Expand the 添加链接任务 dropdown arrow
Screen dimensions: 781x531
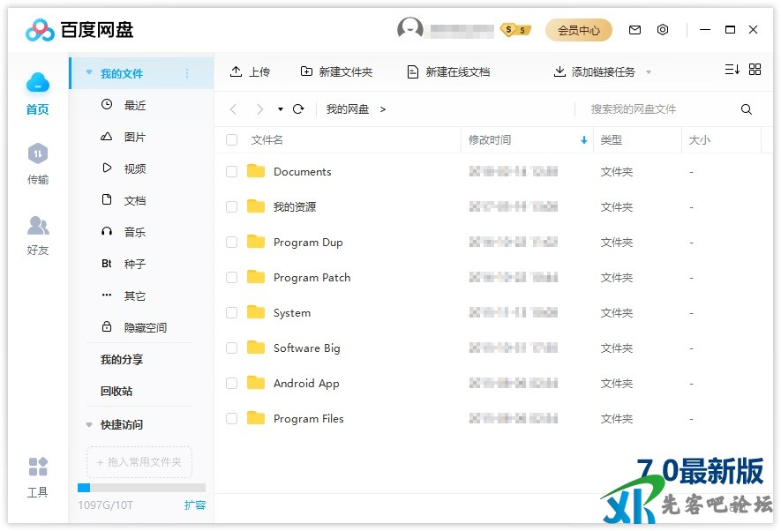tap(649, 72)
